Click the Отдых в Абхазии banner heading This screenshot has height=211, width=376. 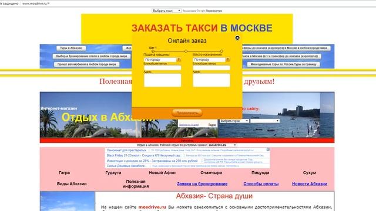(108, 117)
